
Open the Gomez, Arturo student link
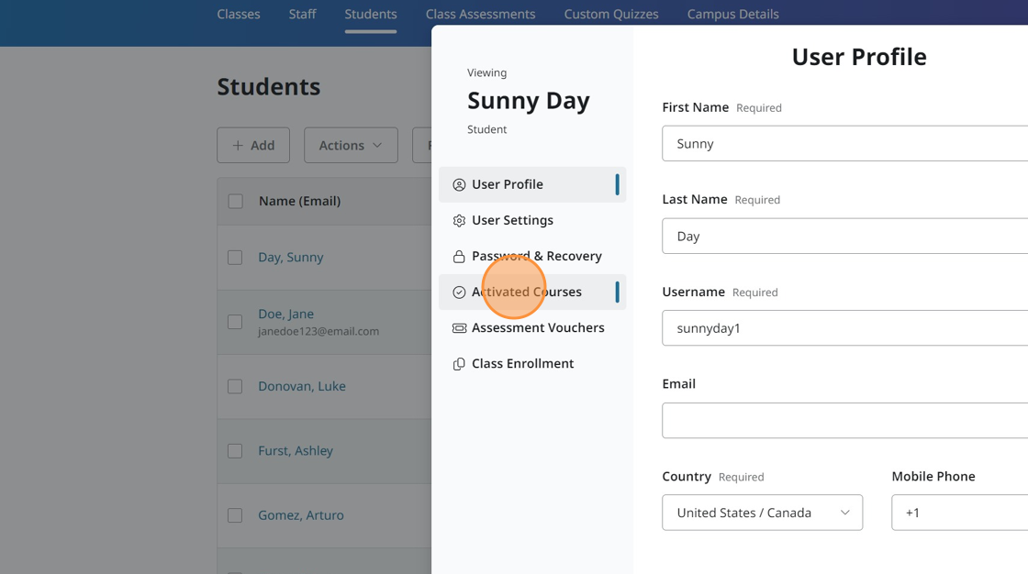[x=300, y=515]
